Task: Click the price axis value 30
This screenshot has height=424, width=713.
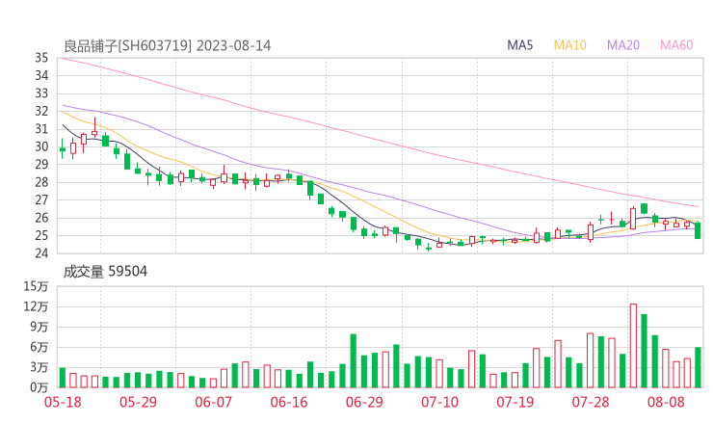Action: tap(41, 146)
